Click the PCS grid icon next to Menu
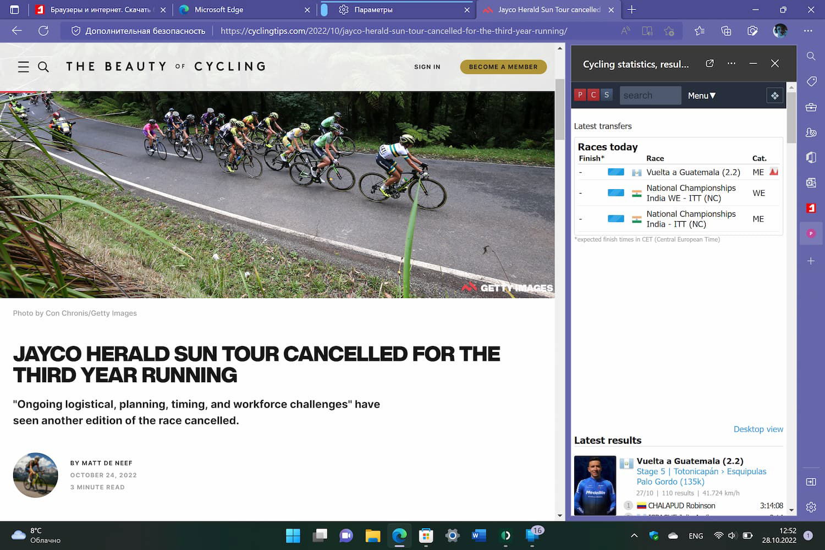 pos(774,96)
